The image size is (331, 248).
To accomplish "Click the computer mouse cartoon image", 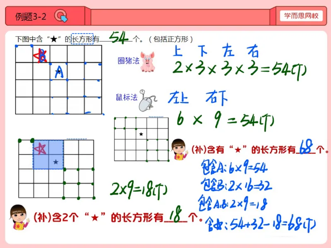I will [x=148, y=100].
